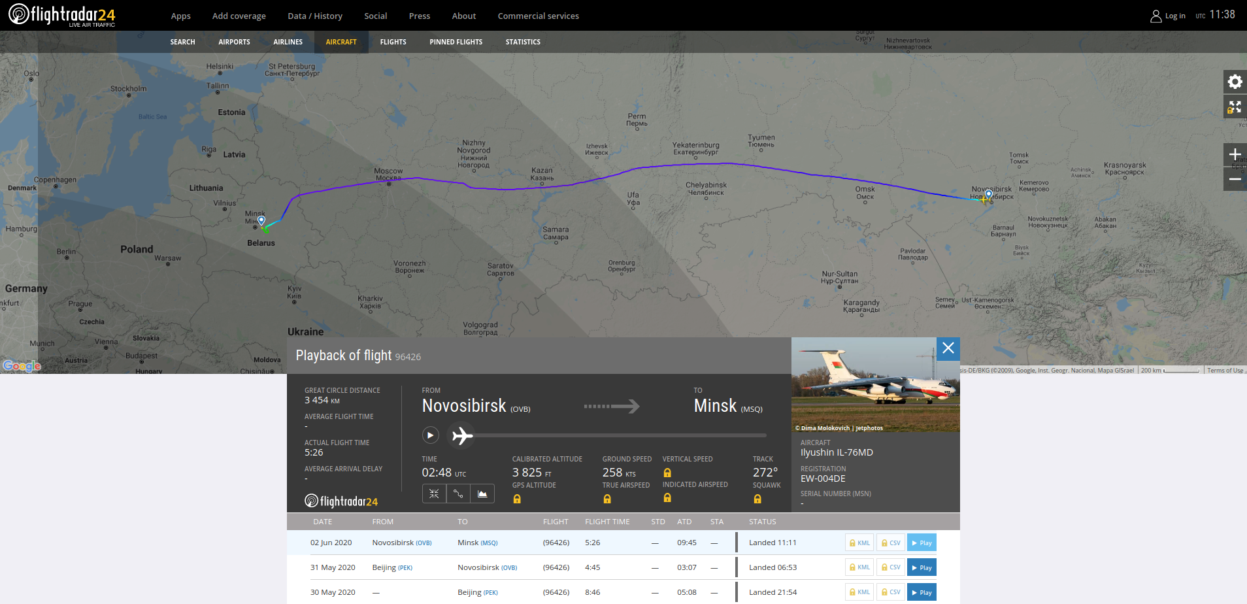Viewport: 1247px width, 604px height.
Task: Download CSV for 30 May 2020 flight
Action: (891, 592)
